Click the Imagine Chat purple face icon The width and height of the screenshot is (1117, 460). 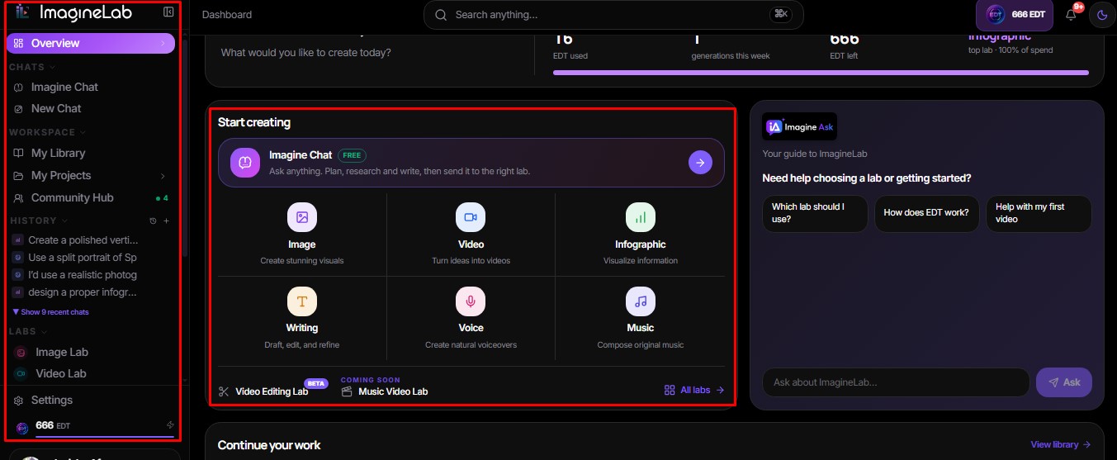(245, 163)
